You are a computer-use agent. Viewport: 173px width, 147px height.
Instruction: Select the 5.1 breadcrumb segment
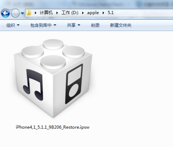point(111,13)
